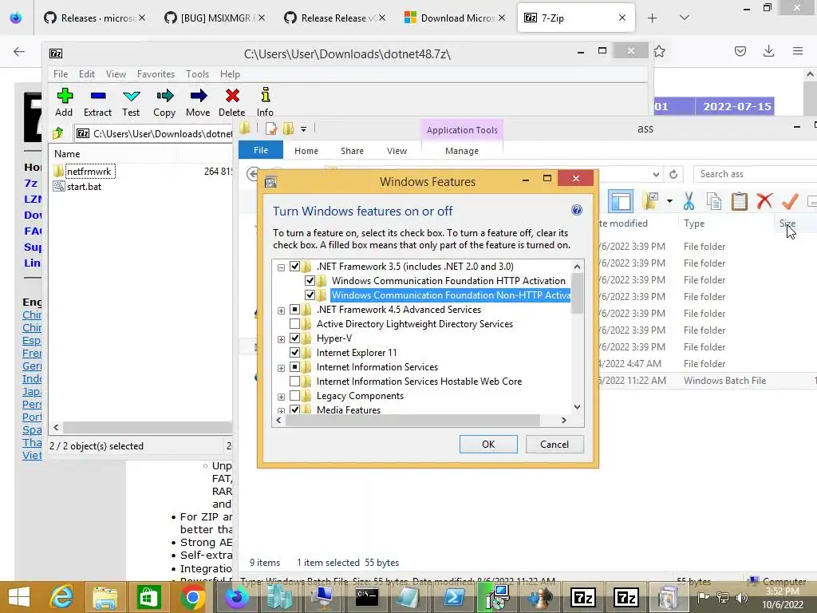Screen dimensions: 817x613
Task: Click the Copy pages icon in Explorer toolbar
Action: pyautogui.click(x=714, y=200)
